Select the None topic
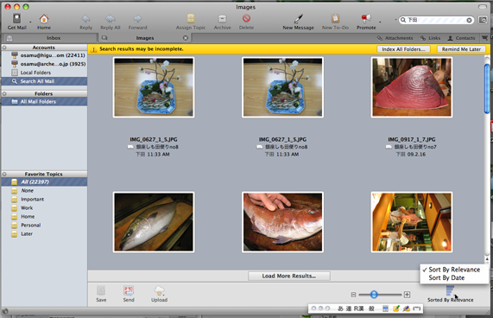Image resolution: width=493 pixels, height=318 pixels. 44,191
